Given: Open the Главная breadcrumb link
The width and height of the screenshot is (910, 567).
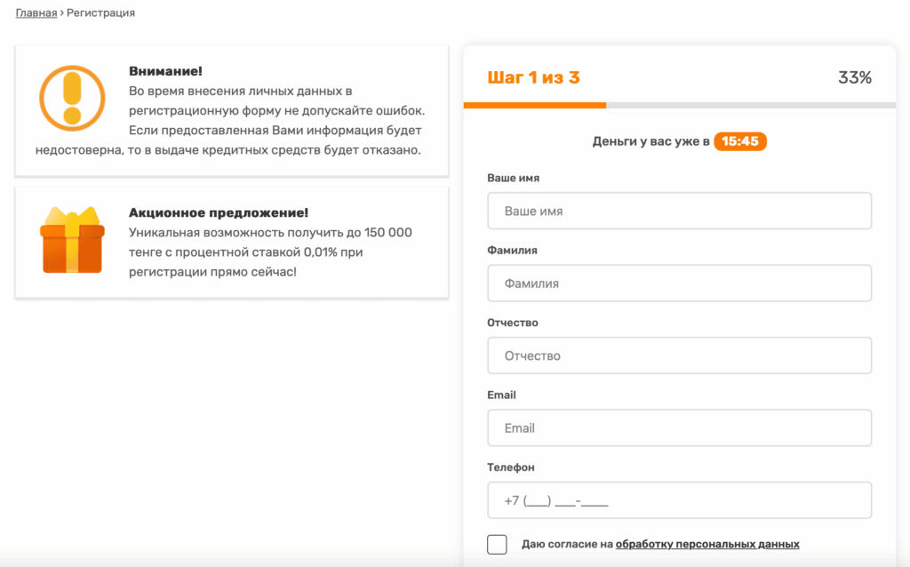Looking at the screenshot, I should tap(36, 13).
